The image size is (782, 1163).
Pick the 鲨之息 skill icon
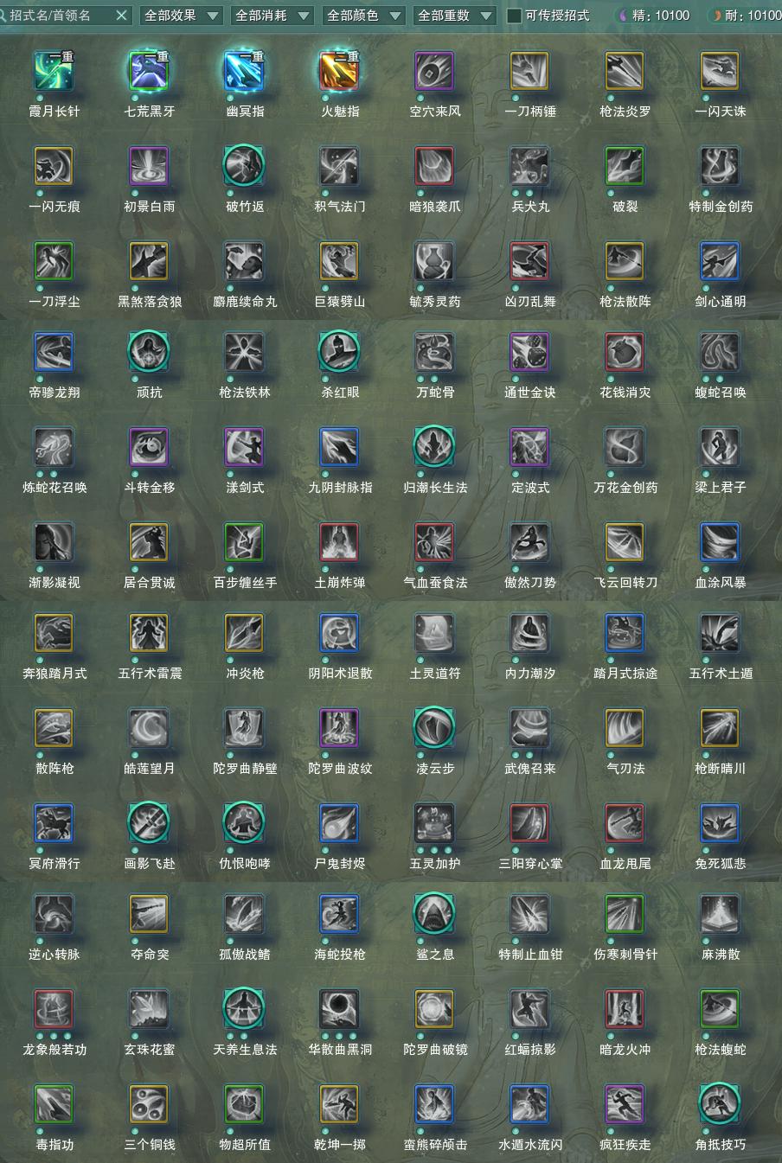435,915
